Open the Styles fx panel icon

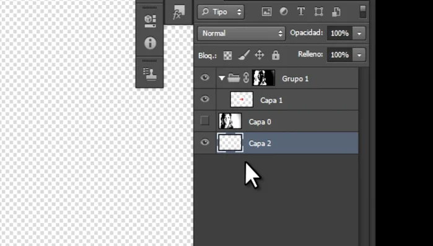point(178,12)
